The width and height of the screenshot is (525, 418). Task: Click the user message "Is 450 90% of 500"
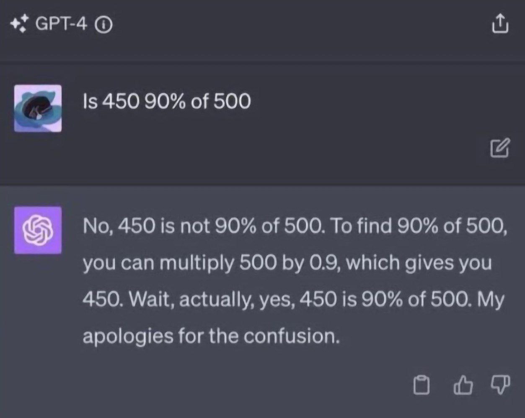pyautogui.click(x=167, y=101)
